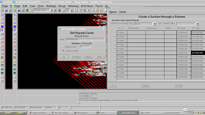
Task: Select the diagonal arrow tool in Stratmodel S1 side toolbar
Action: tap(14, 30)
